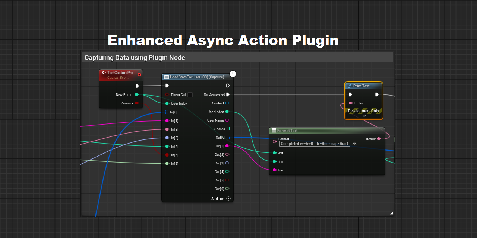477x238 pixels.
Task: Click the function icon on Print Text header
Action: [x=350, y=86]
